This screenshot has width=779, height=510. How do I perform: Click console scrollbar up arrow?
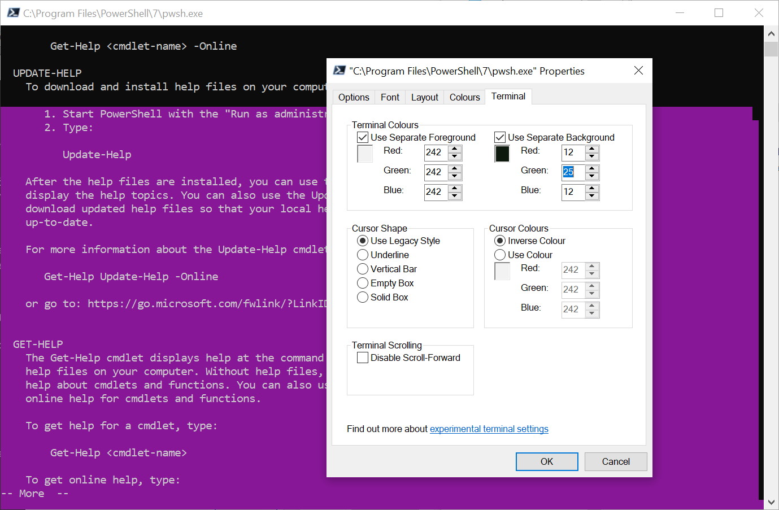[x=771, y=33]
